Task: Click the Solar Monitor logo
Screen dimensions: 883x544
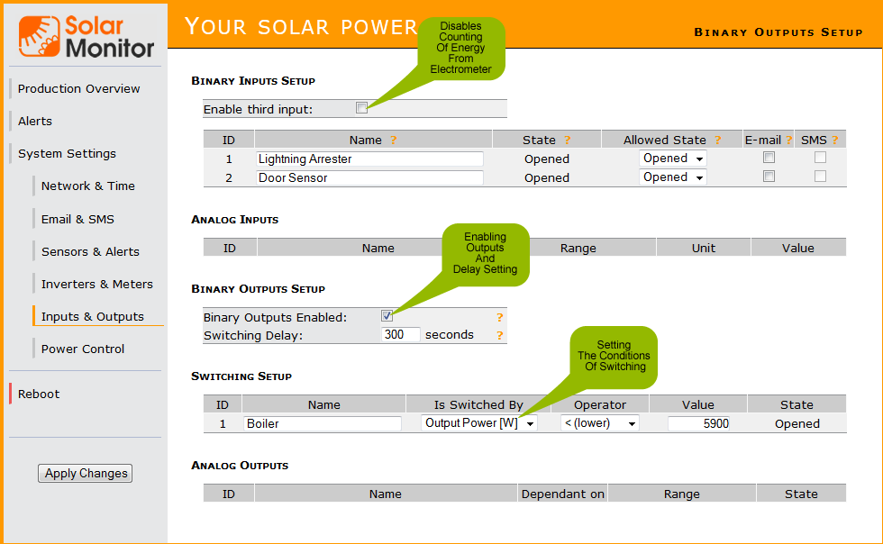Action: [86, 36]
